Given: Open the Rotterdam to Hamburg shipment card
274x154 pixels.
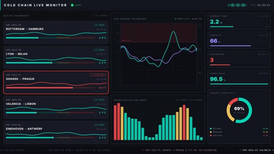Looking at the screenshot, I should pyautogui.click(x=56, y=33).
